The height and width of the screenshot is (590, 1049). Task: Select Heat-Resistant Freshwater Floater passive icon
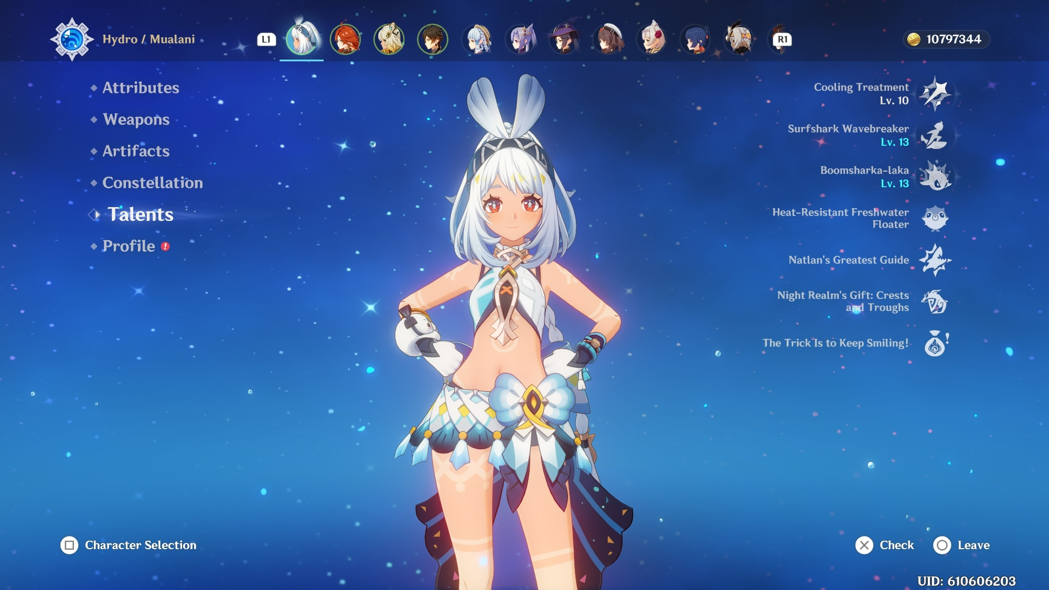935,218
